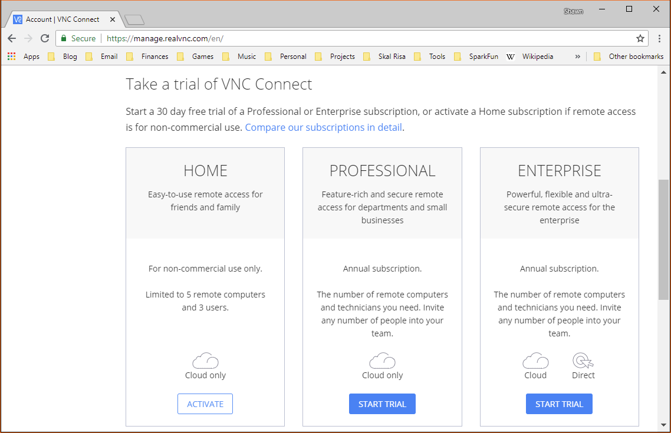Click the green Secure padlock icon
Screen dimensions: 671x433
click(x=64, y=38)
